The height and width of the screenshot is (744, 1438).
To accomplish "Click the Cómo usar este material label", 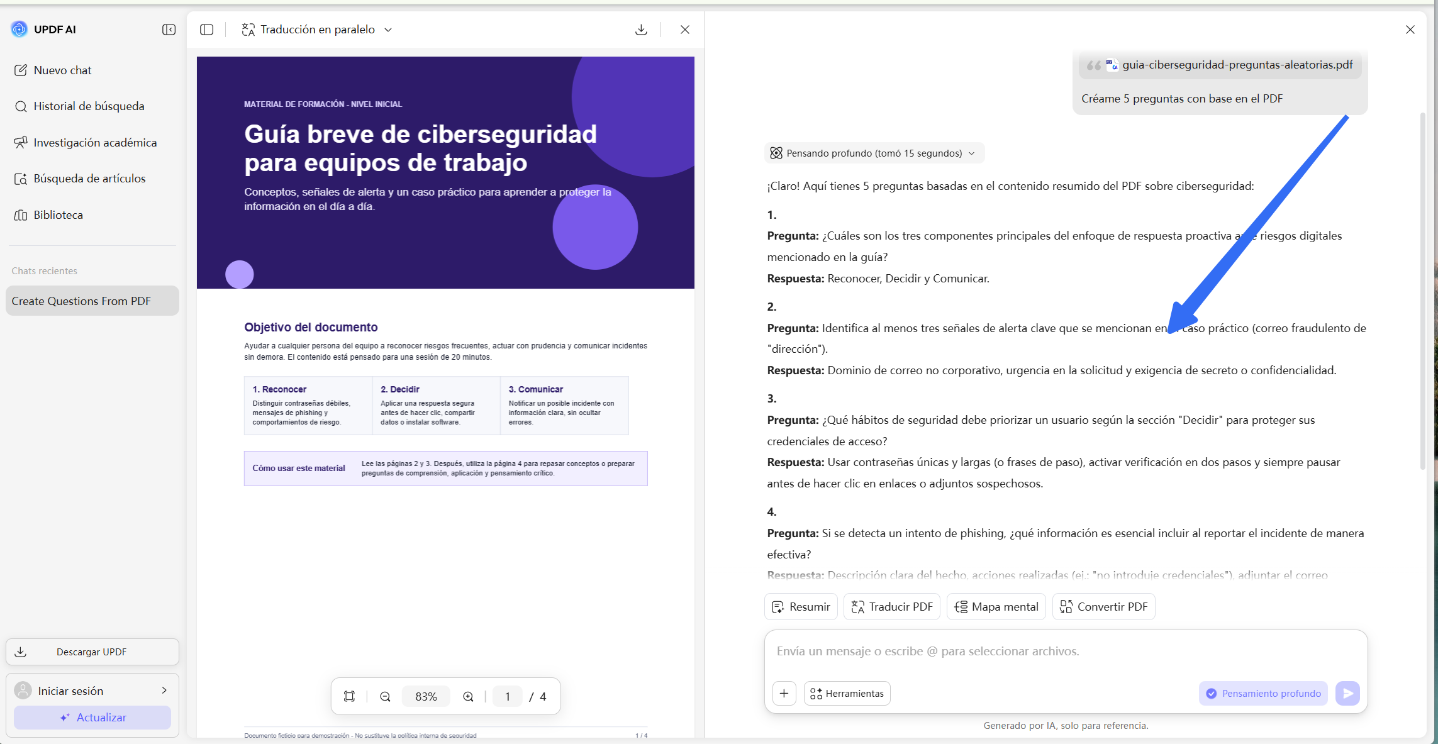I will pos(299,469).
